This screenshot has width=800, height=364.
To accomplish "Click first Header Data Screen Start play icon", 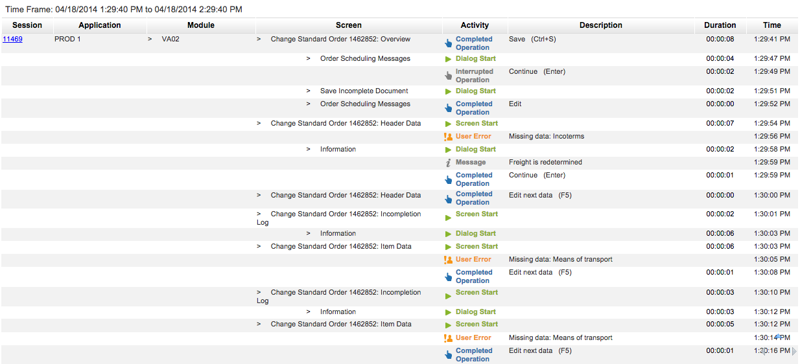I will pyautogui.click(x=448, y=124).
